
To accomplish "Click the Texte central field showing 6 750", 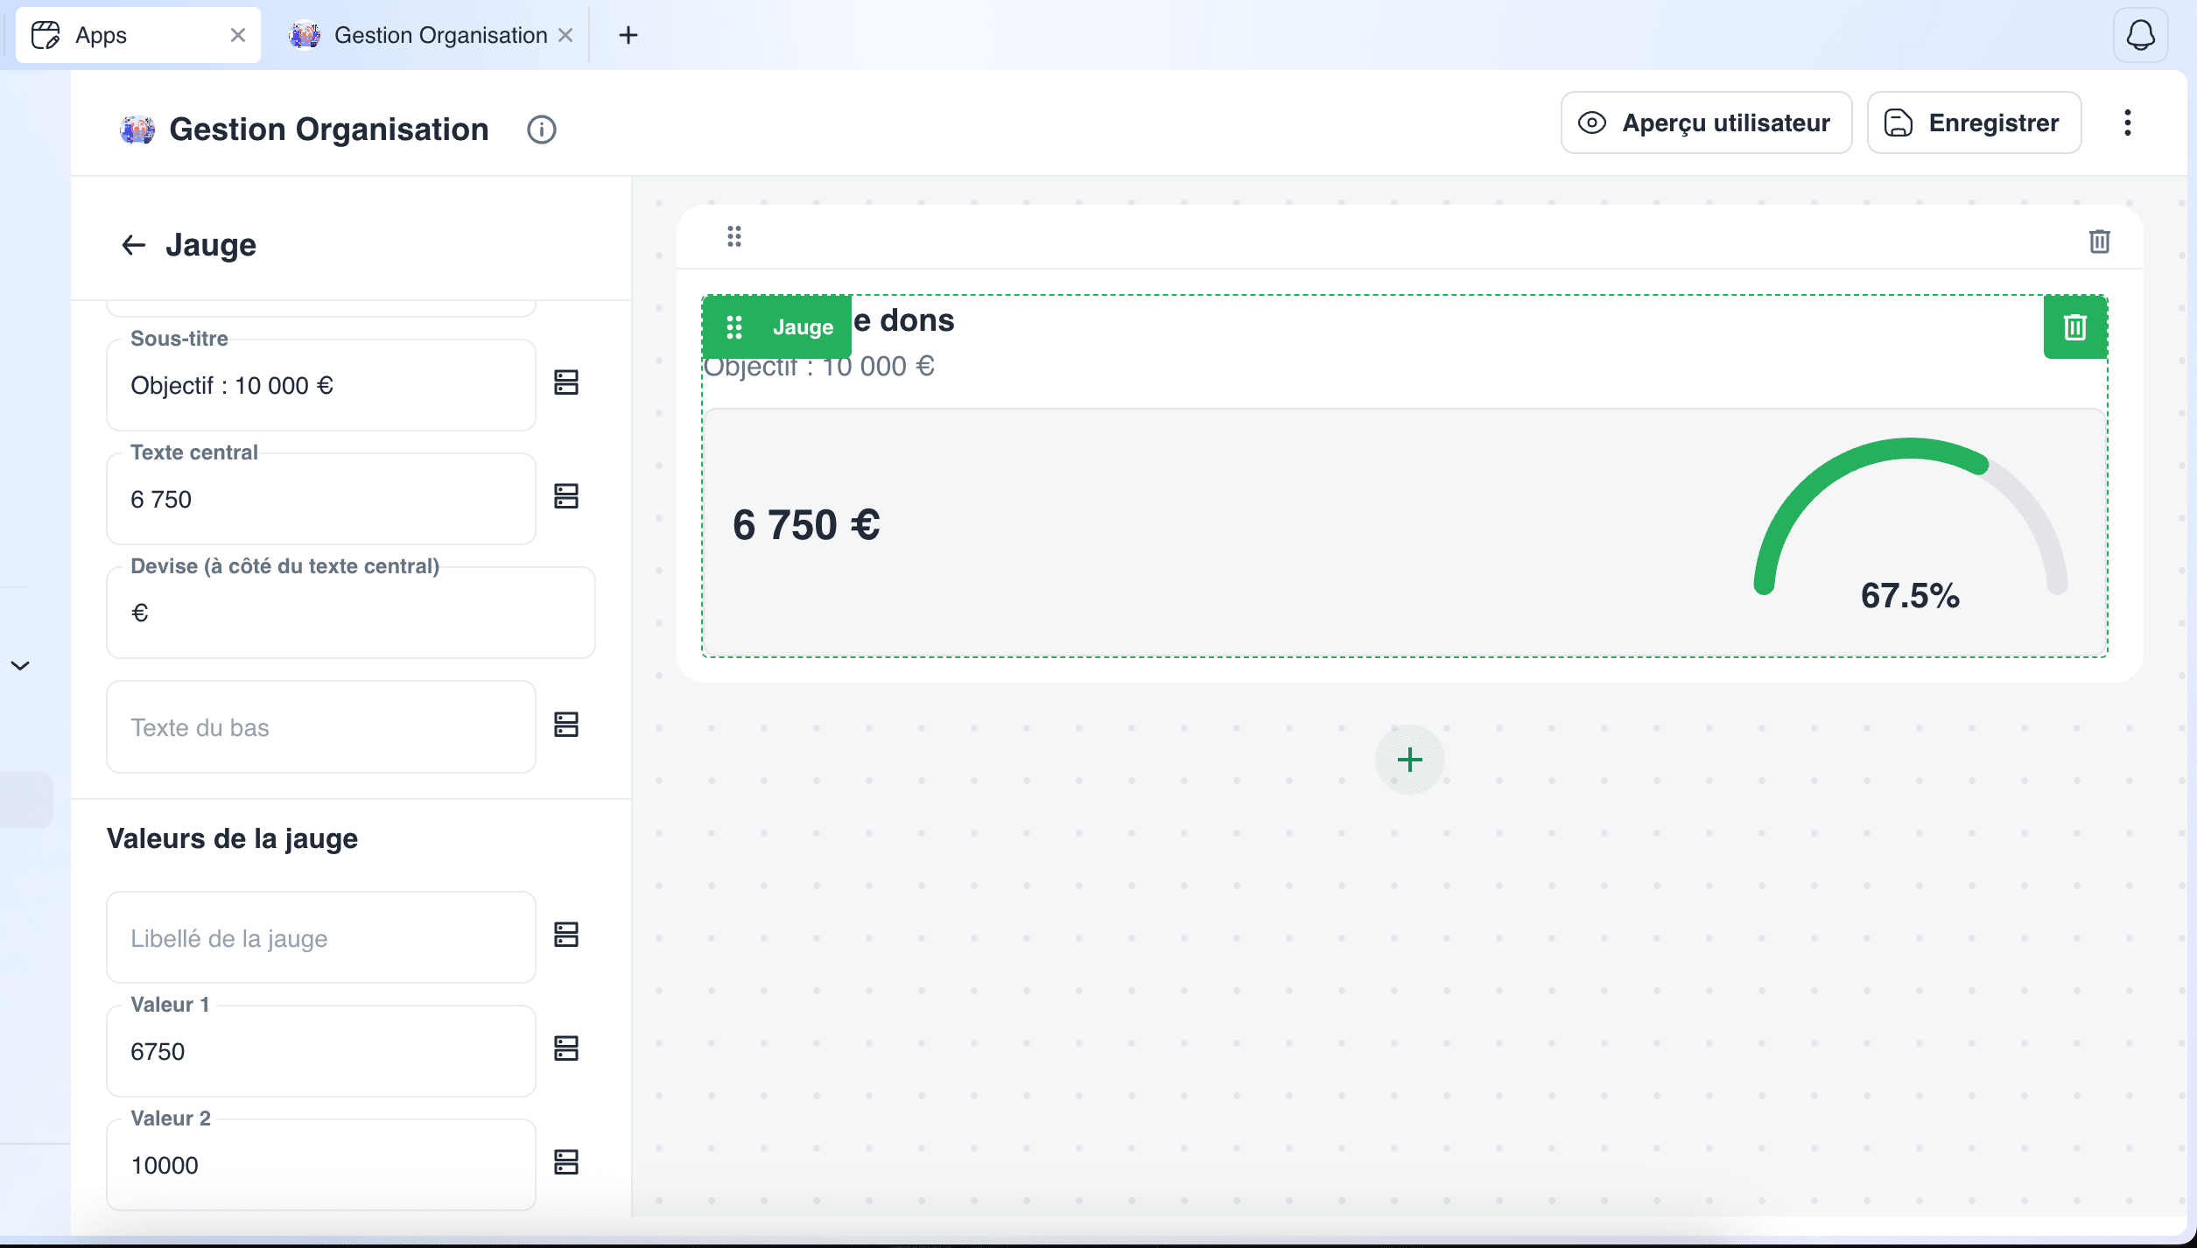I will click(x=321, y=499).
